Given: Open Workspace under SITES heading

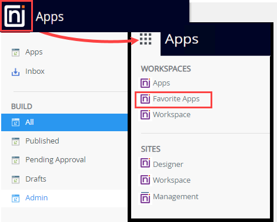Looking at the screenshot, I should coord(172,180).
